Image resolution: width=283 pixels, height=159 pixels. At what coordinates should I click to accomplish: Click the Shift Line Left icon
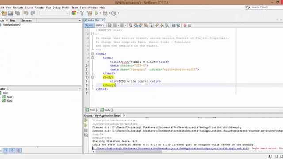pos(173,25)
